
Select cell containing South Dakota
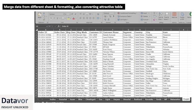(x=171, y=52)
